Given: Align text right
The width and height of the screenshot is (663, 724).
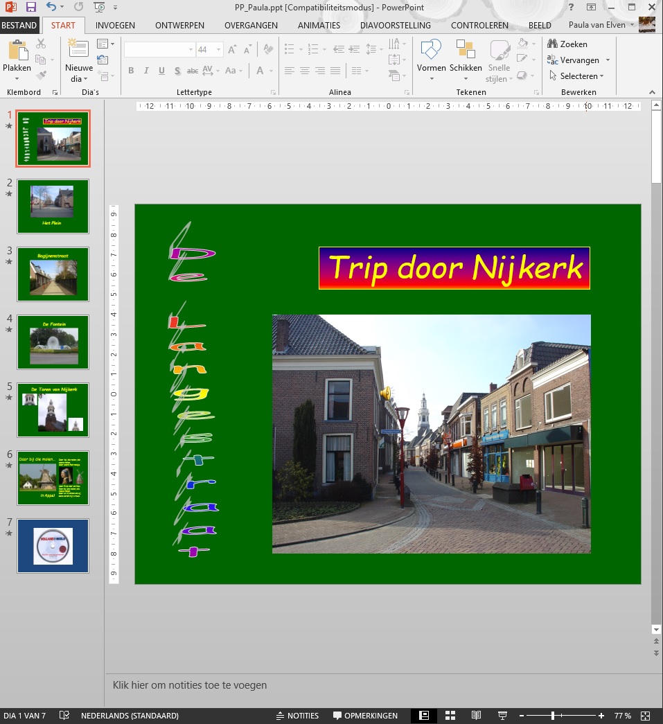Looking at the screenshot, I should [320, 71].
